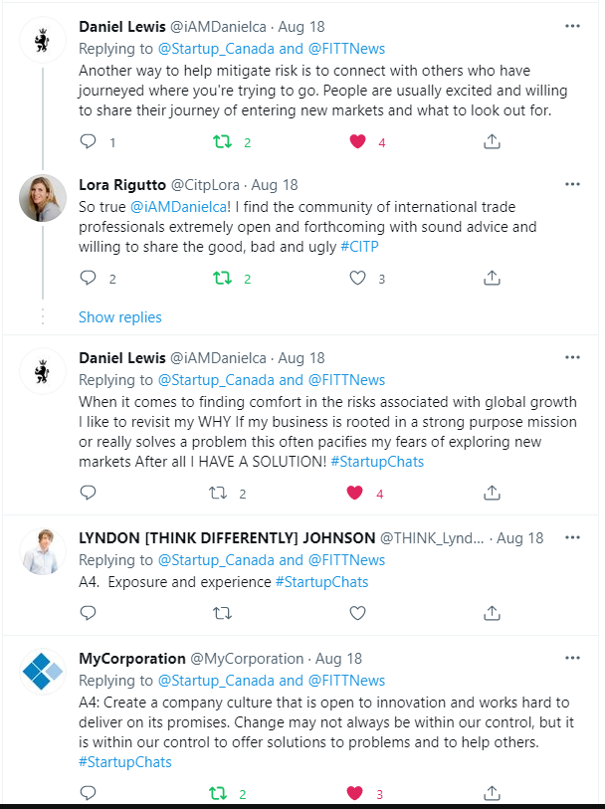Image resolution: width=605 pixels, height=809 pixels.
Task: Reply to Daniel Lewis's mitigate risk tweet
Action: [88, 142]
